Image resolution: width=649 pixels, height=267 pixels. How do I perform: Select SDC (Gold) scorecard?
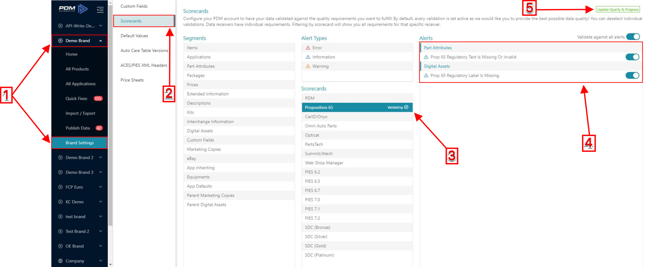tap(357, 246)
